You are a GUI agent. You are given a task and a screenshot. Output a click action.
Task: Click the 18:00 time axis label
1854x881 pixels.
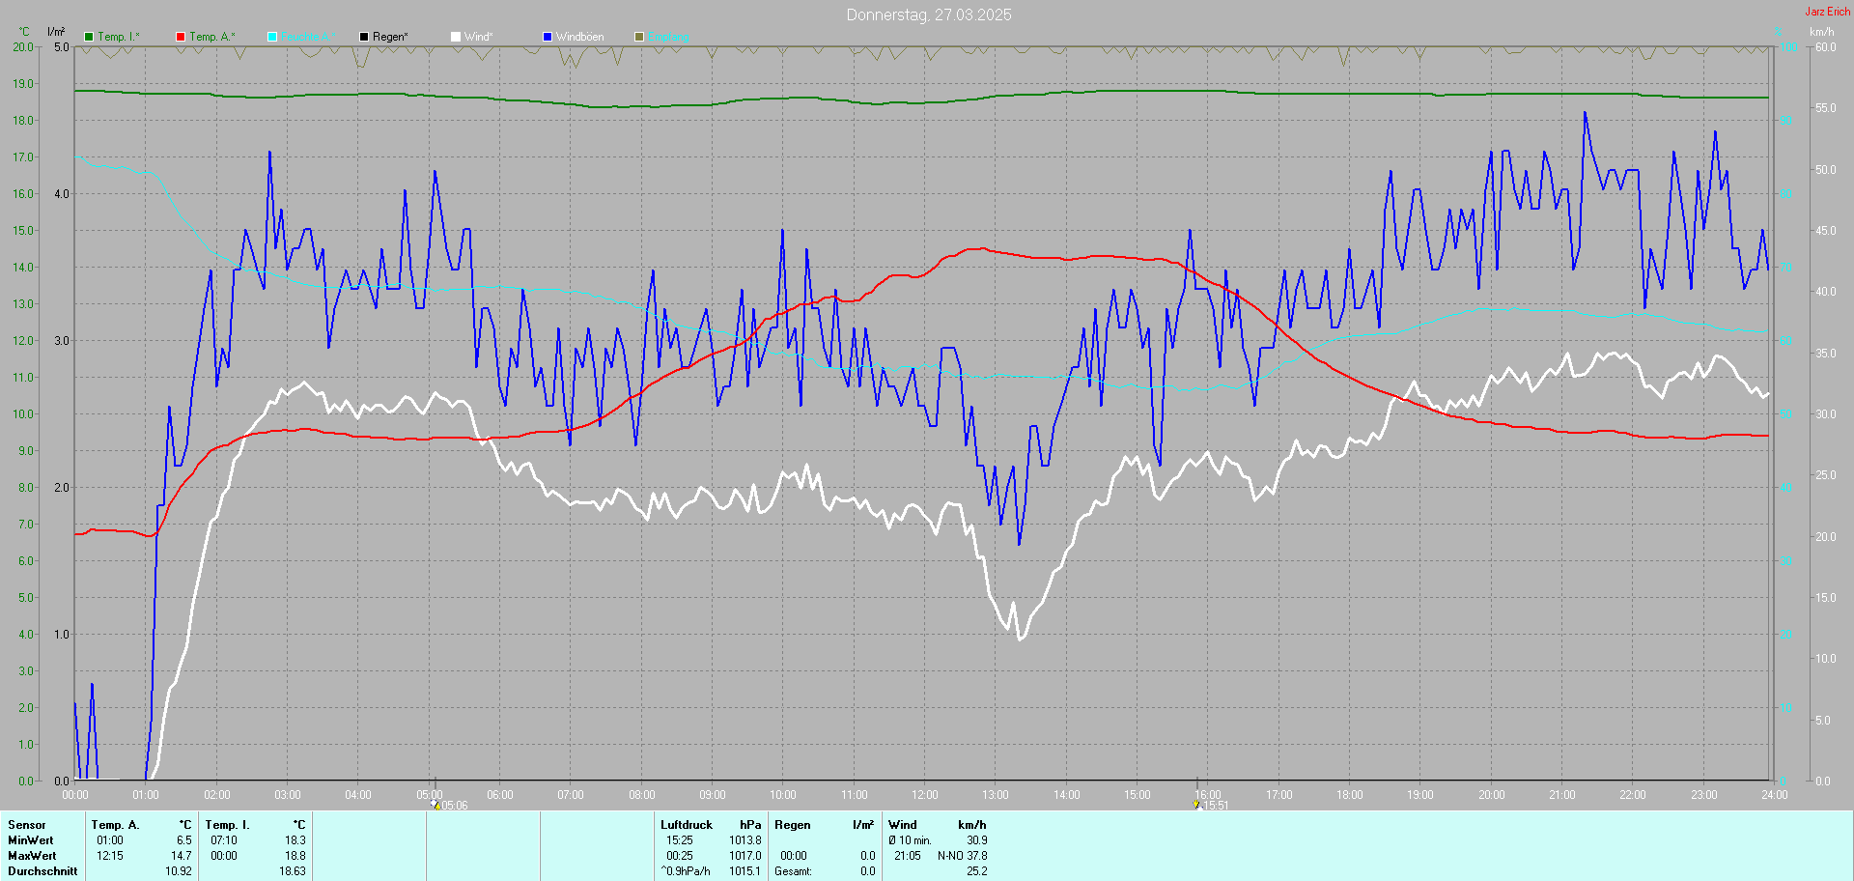click(x=1349, y=795)
